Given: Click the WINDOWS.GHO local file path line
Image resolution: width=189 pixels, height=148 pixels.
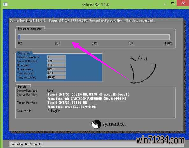Looking at the screenshot, I should pyautogui.click(x=87, y=99).
